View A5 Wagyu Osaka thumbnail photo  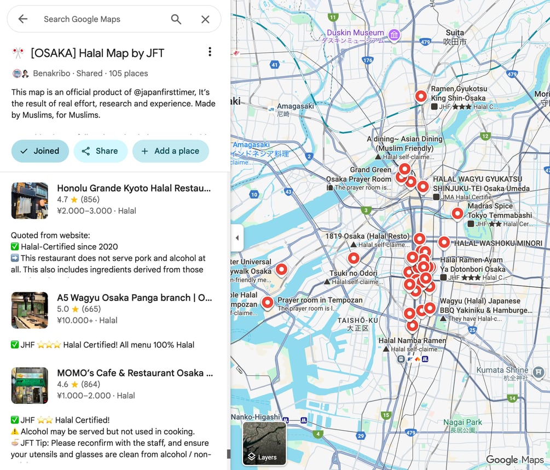point(30,310)
